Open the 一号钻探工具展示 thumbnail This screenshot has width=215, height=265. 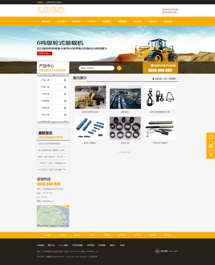tap(160, 128)
